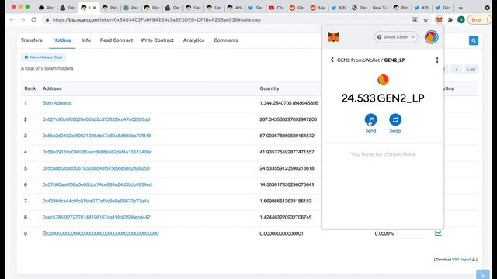This screenshot has width=497, height=279.
Task: Open the Burn Address holder link
Action: 57,103
